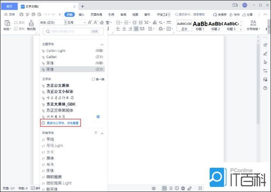Switch to the 引用 ribbon tab
271x192 pixels.
pos(111,15)
